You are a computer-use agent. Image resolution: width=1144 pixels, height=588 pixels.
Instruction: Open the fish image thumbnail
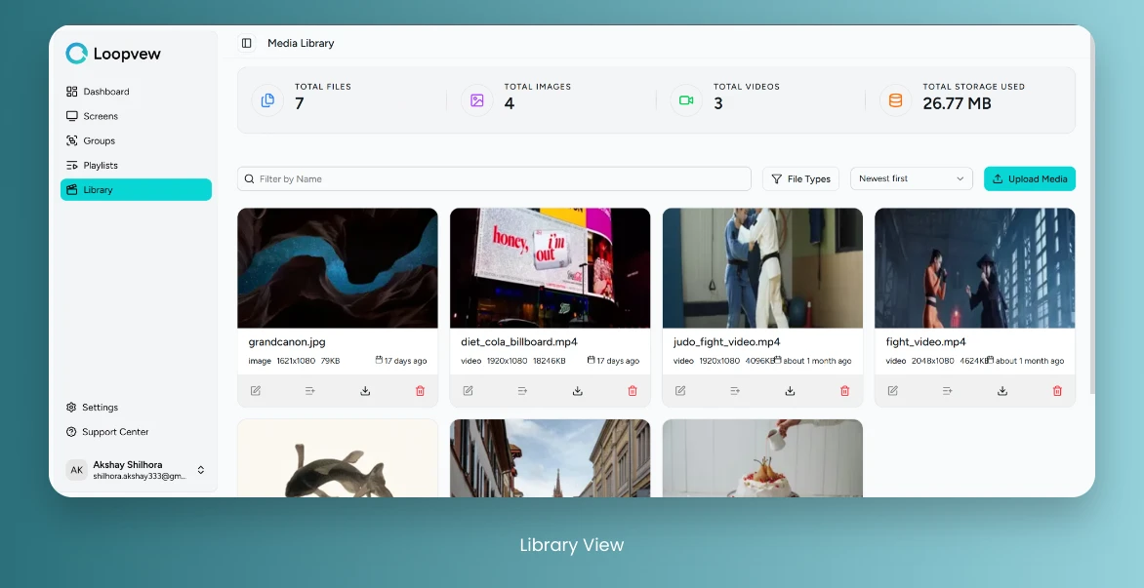338,458
